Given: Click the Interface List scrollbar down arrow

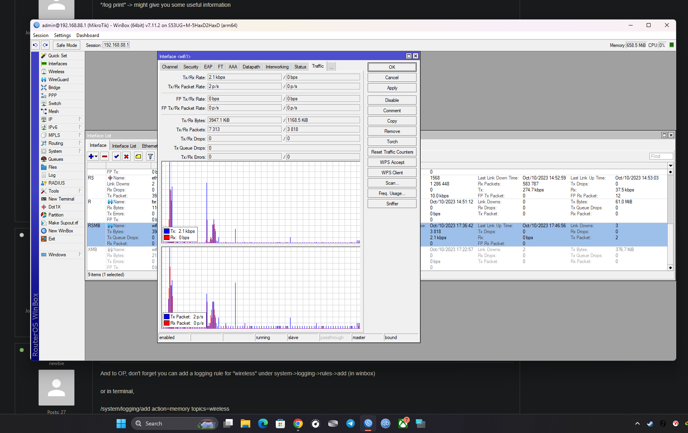Looking at the screenshot, I should click(670, 268).
